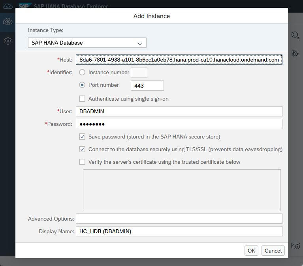Select the Port number radio button
The image size is (303, 266).
click(x=82, y=85)
